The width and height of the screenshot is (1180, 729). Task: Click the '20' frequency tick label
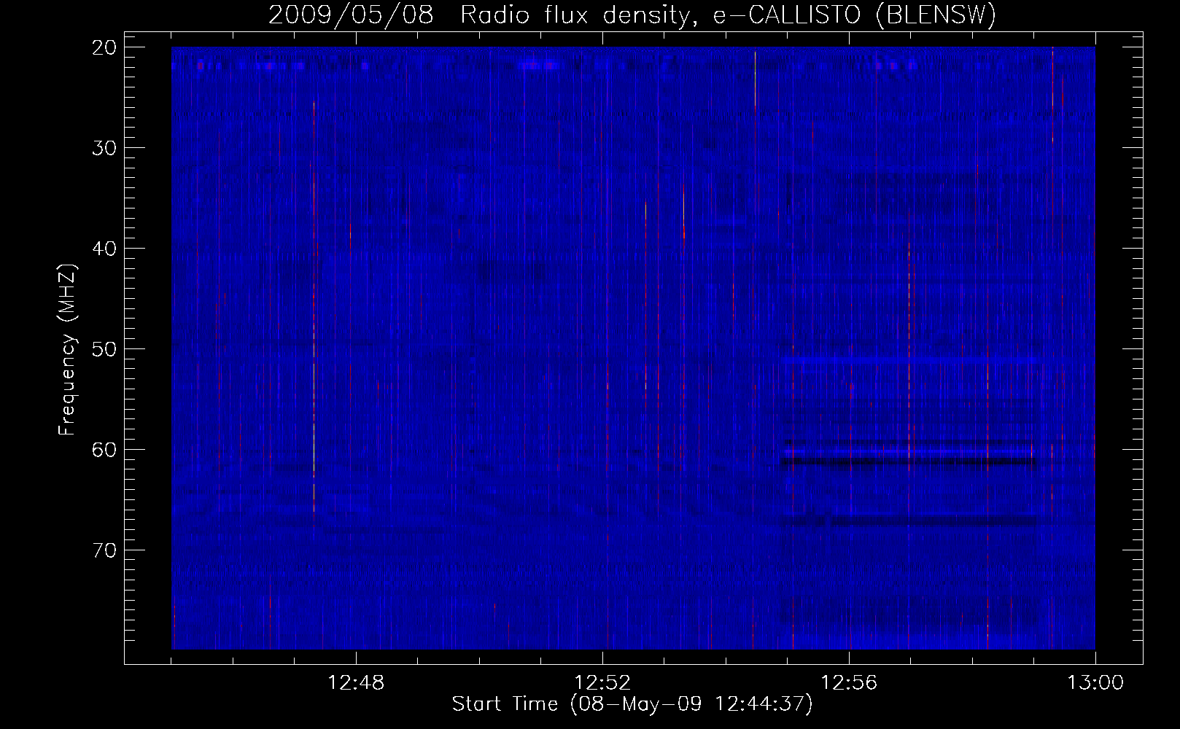point(105,47)
